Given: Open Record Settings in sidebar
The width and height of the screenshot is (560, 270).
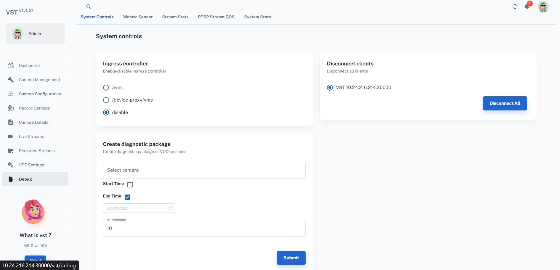Looking at the screenshot, I should (x=34, y=108).
